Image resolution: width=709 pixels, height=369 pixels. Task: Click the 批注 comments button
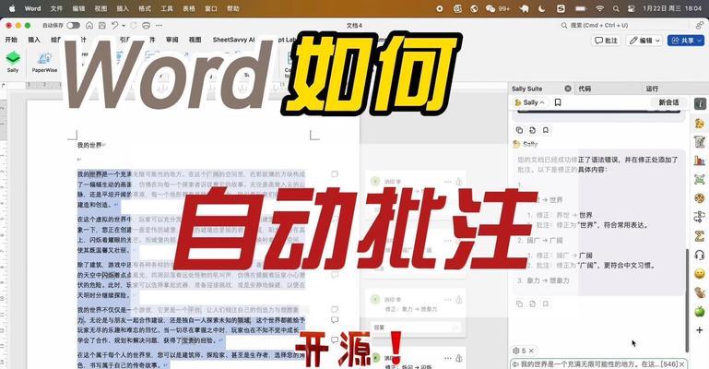click(x=606, y=41)
